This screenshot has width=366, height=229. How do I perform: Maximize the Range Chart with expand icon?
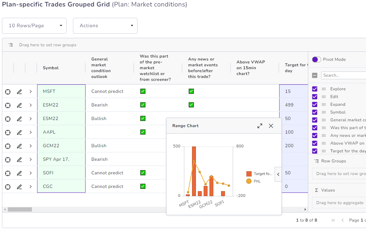click(x=260, y=126)
